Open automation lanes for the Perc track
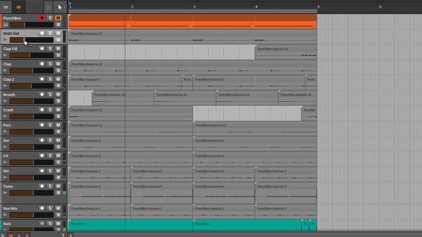The width and height of the screenshot is (422, 237). [x=58, y=132]
